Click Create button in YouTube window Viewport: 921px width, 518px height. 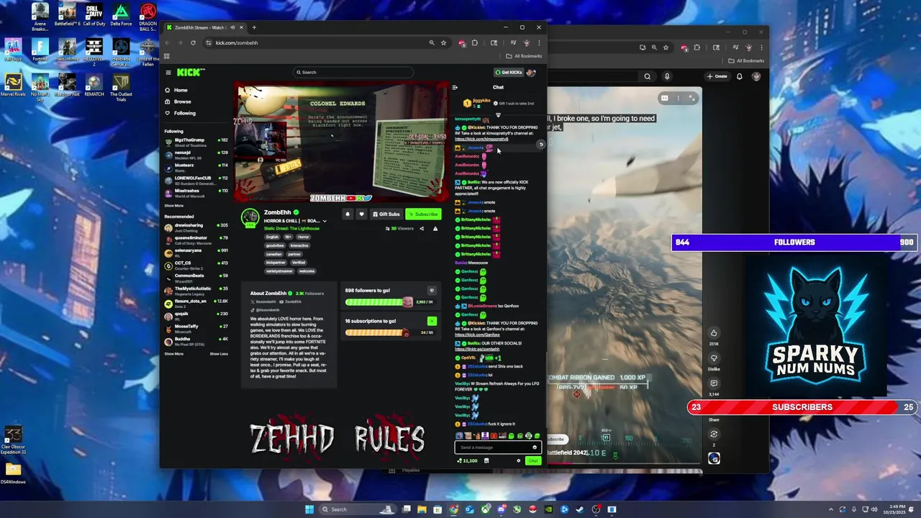[717, 76]
